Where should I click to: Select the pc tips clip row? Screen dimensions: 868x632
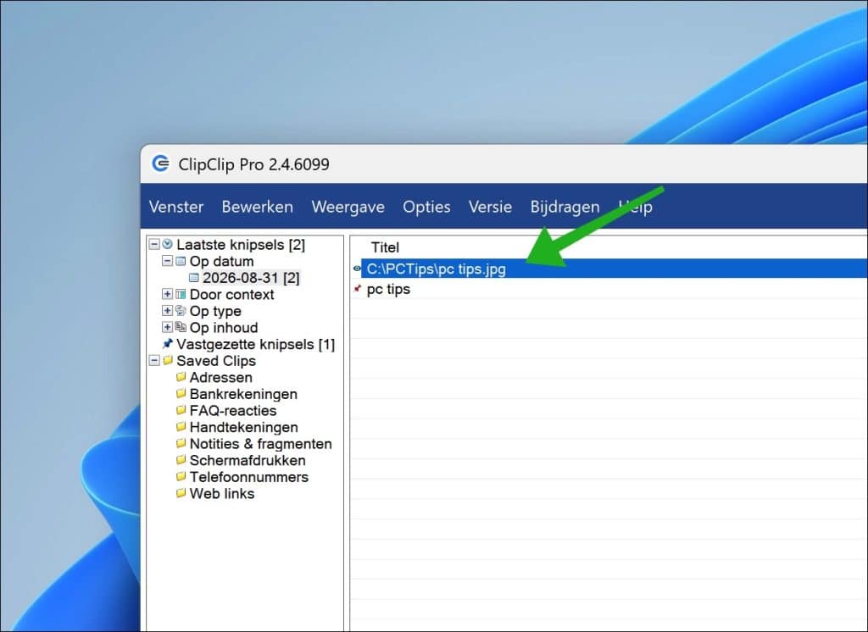(609, 289)
